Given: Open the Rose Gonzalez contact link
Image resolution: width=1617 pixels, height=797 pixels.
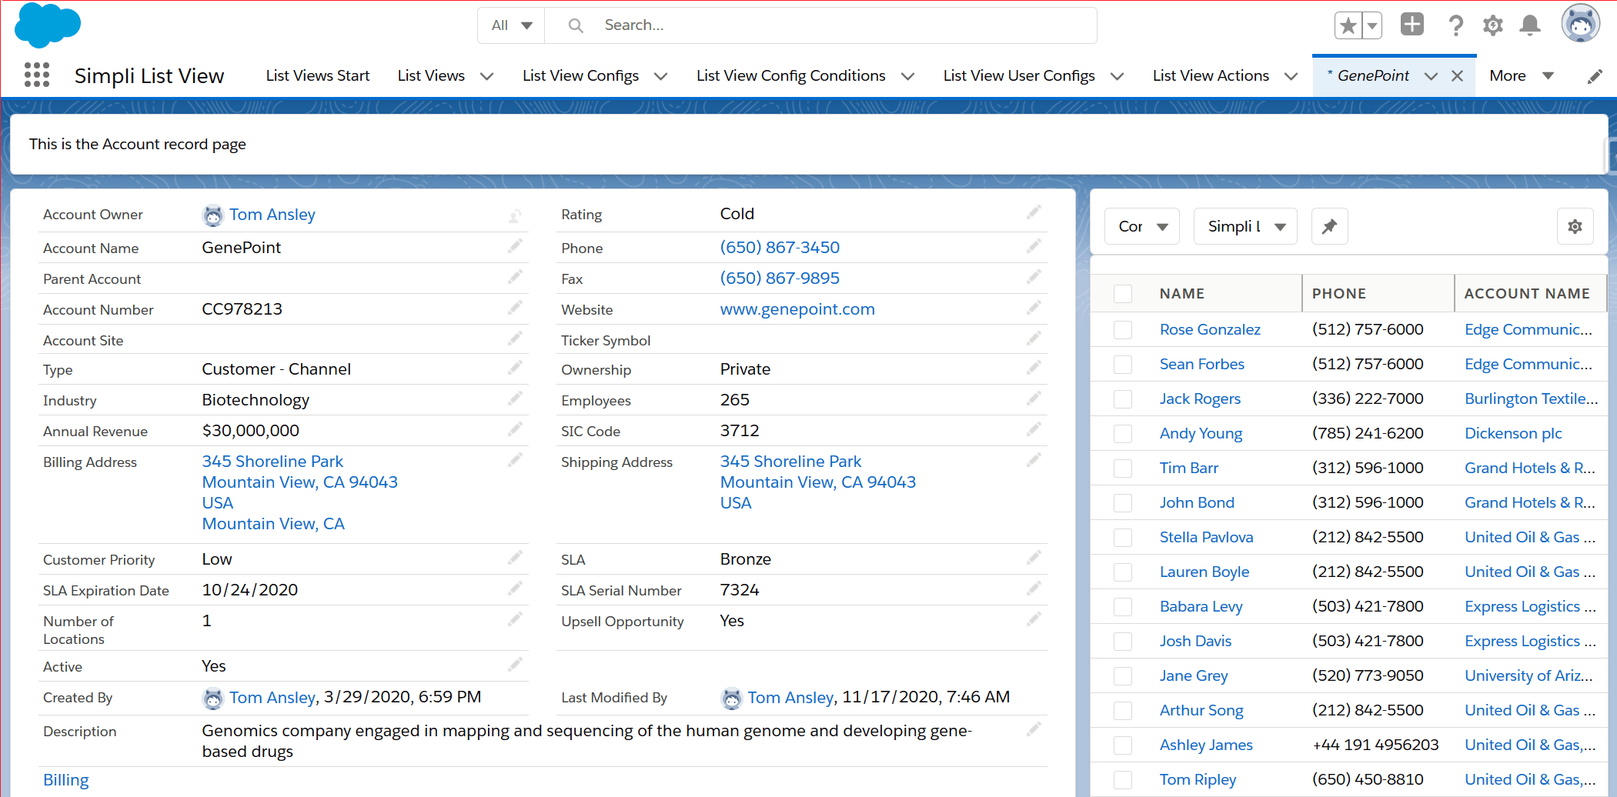Looking at the screenshot, I should [1210, 329].
